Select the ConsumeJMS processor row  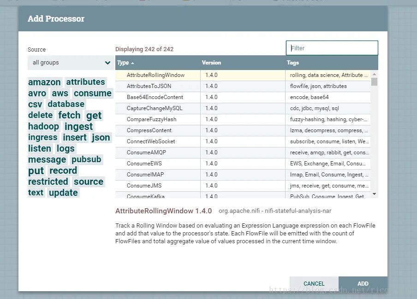(x=243, y=186)
